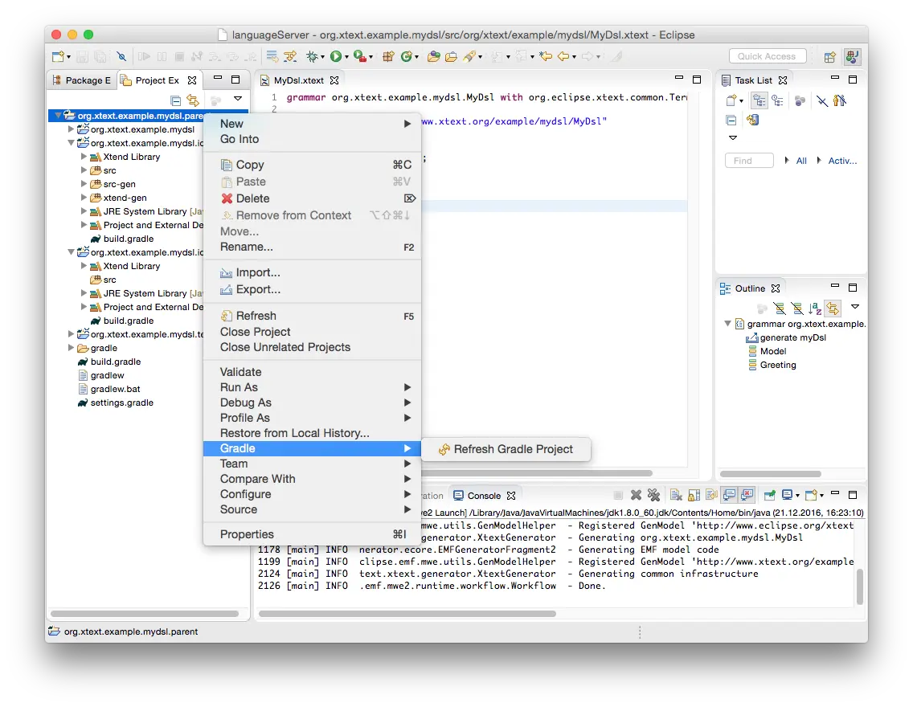Choose Properties in the context menu
The width and height of the screenshot is (913, 707).
click(x=312, y=534)
